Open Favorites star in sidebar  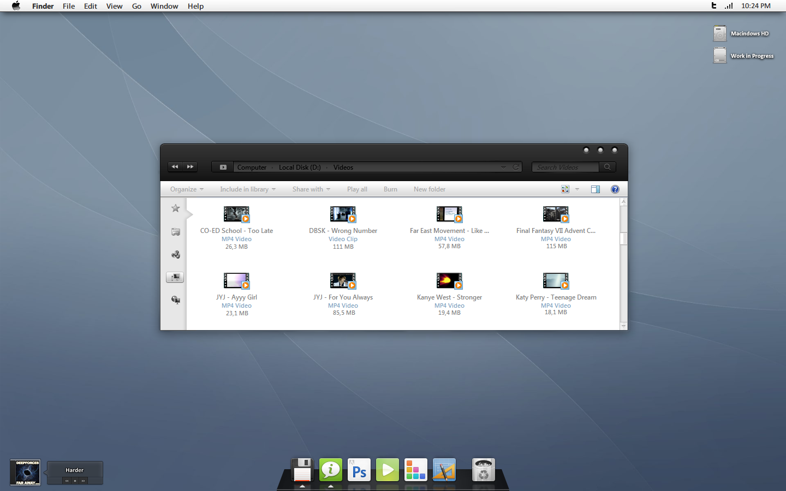point(175,208)
